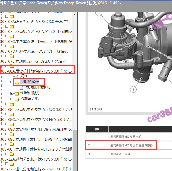Click the tree panel scroll-up arrow
172x171 pixels.
pos(75,14)
